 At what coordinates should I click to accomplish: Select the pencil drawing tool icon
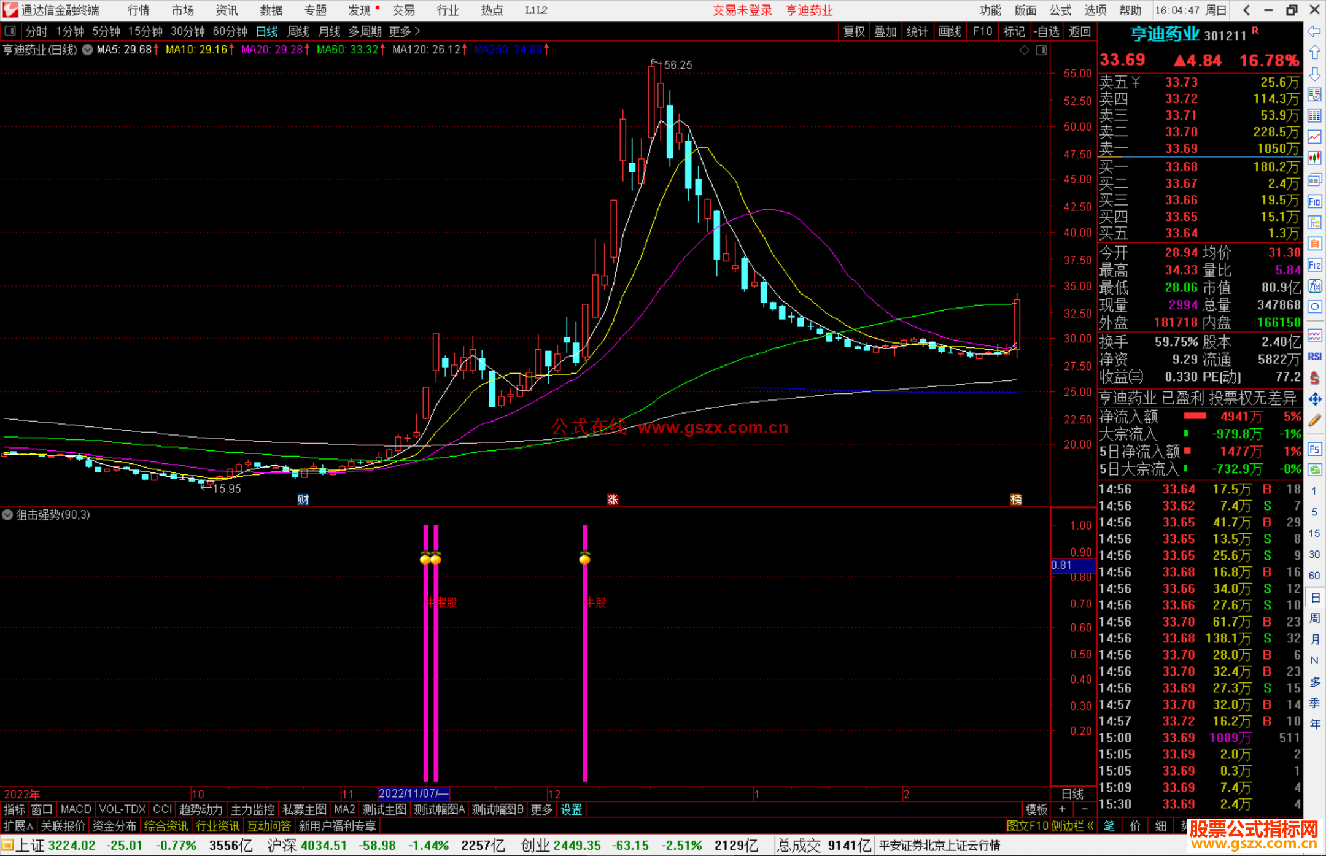tap(1314, 421)
